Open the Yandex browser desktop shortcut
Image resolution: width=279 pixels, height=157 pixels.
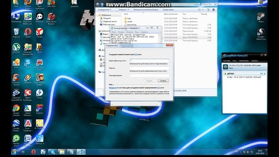pos(40,33)
